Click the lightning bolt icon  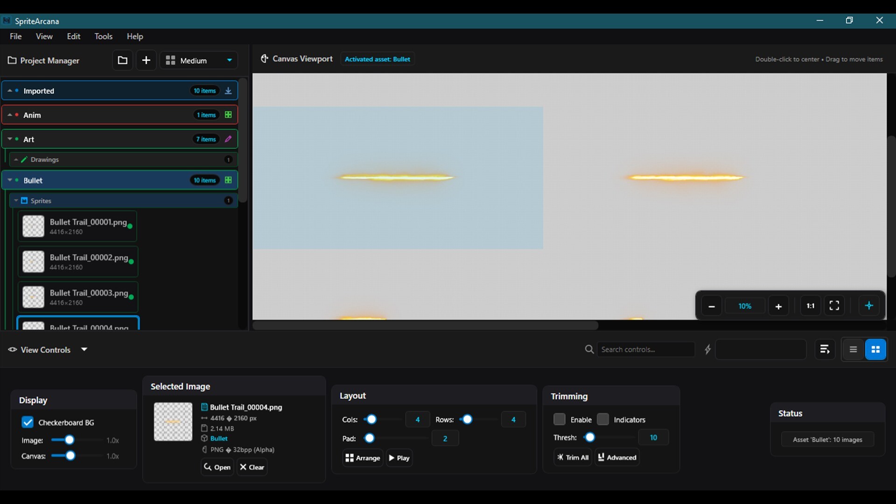(x=707, y=349)
